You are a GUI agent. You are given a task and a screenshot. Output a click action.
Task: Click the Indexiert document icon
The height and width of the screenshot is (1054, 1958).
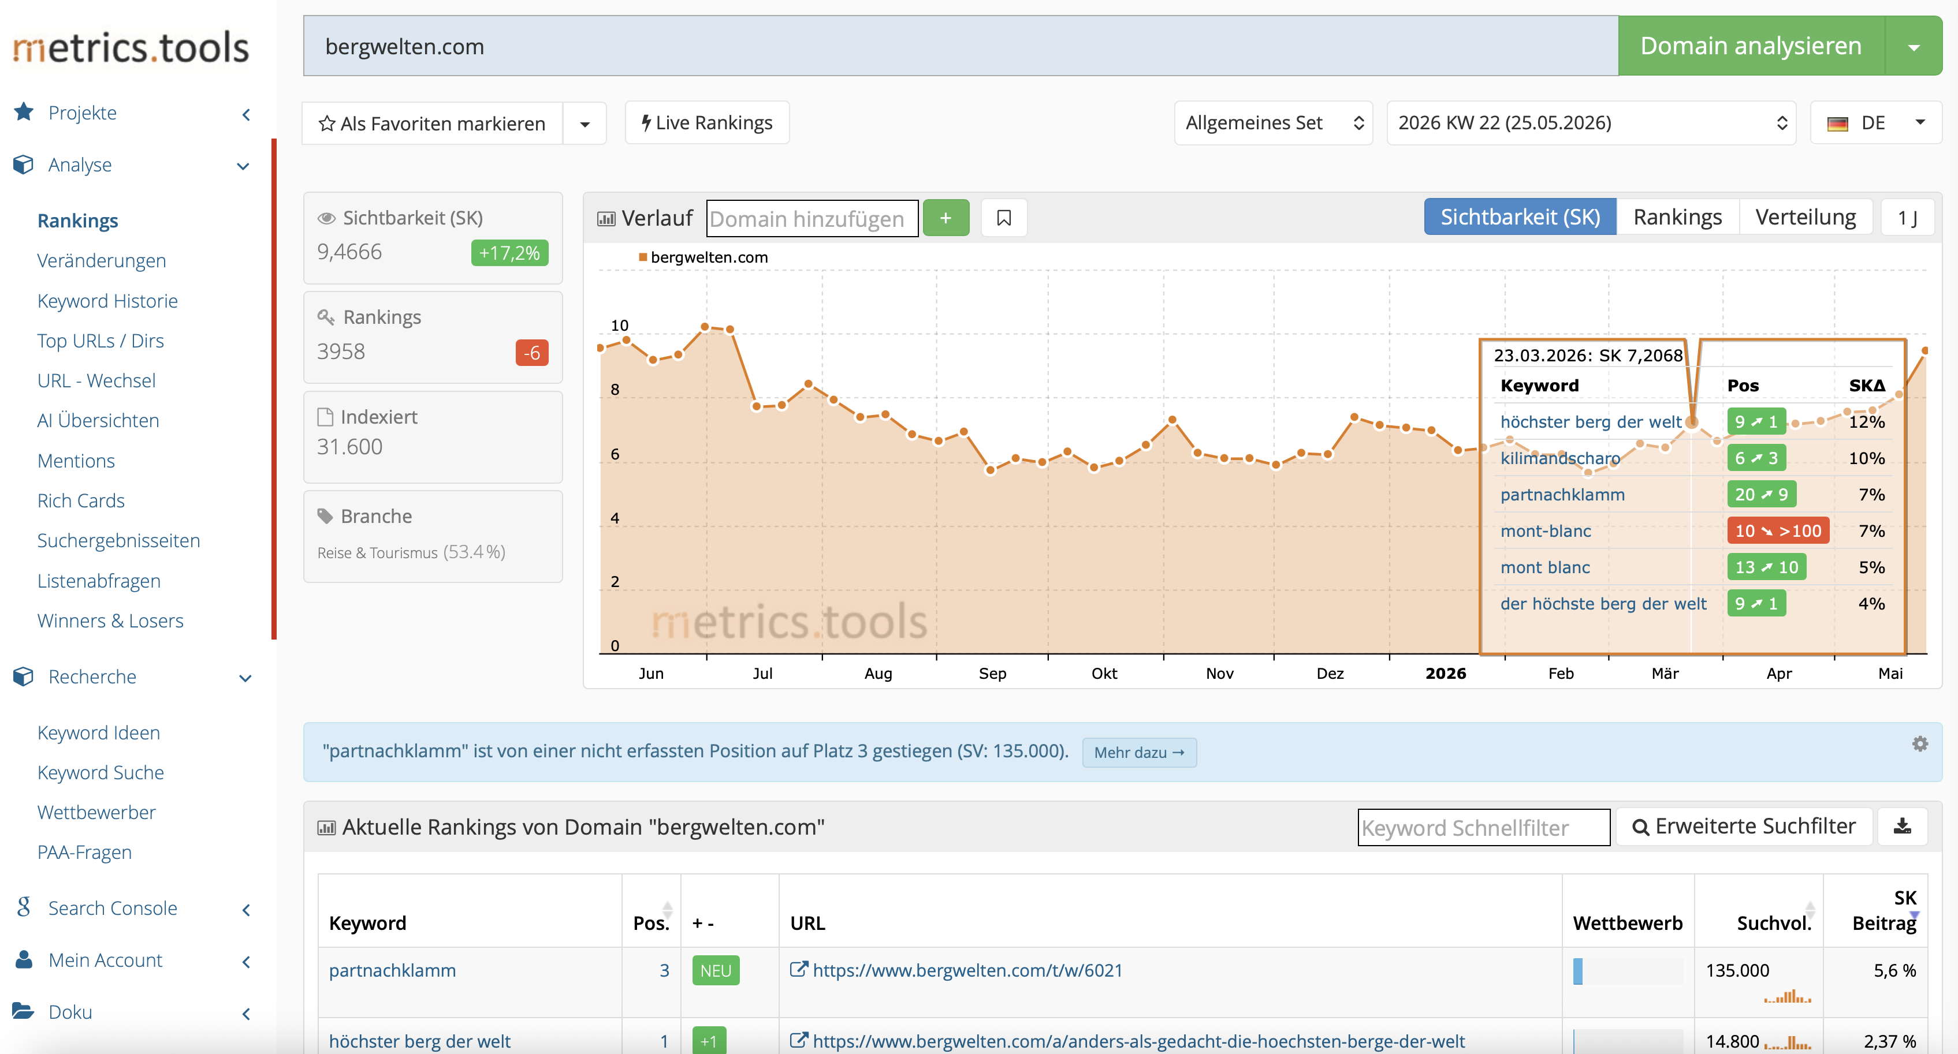point(325,417)
